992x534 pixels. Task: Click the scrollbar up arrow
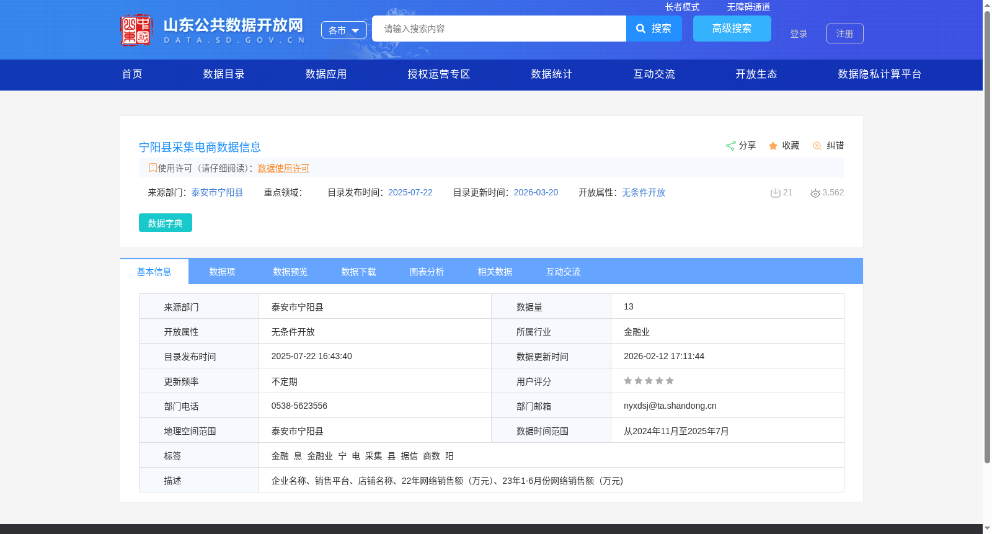(987, 5)
